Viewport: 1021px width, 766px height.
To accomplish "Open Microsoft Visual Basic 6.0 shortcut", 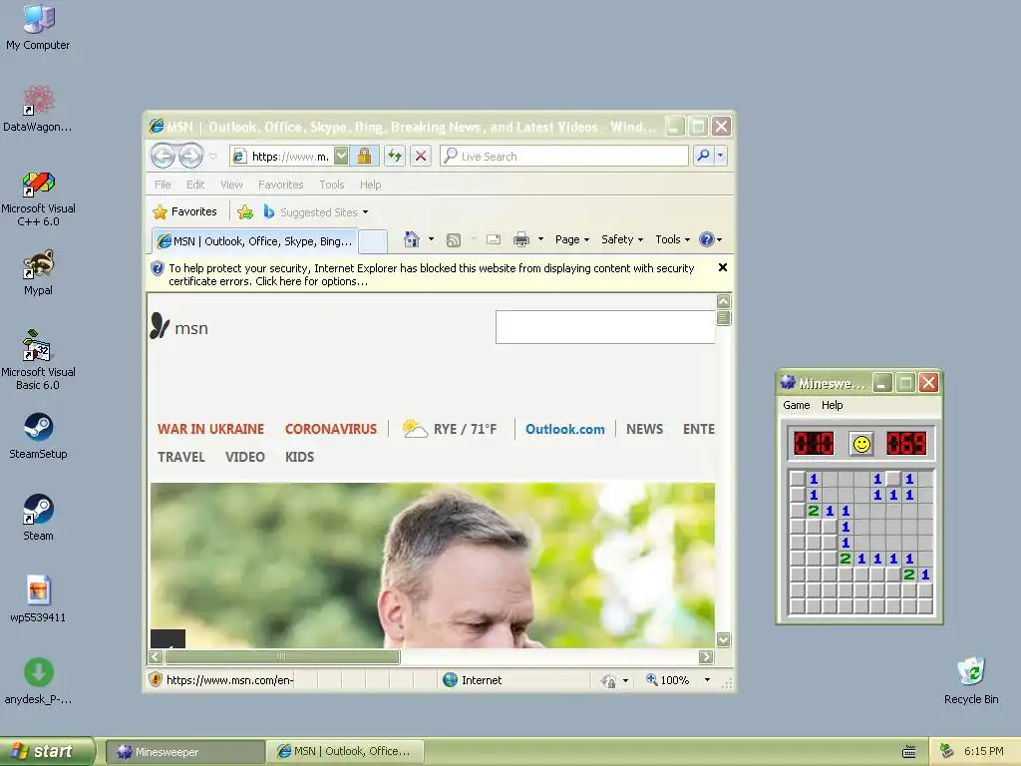I will click(x=38, y=359).
